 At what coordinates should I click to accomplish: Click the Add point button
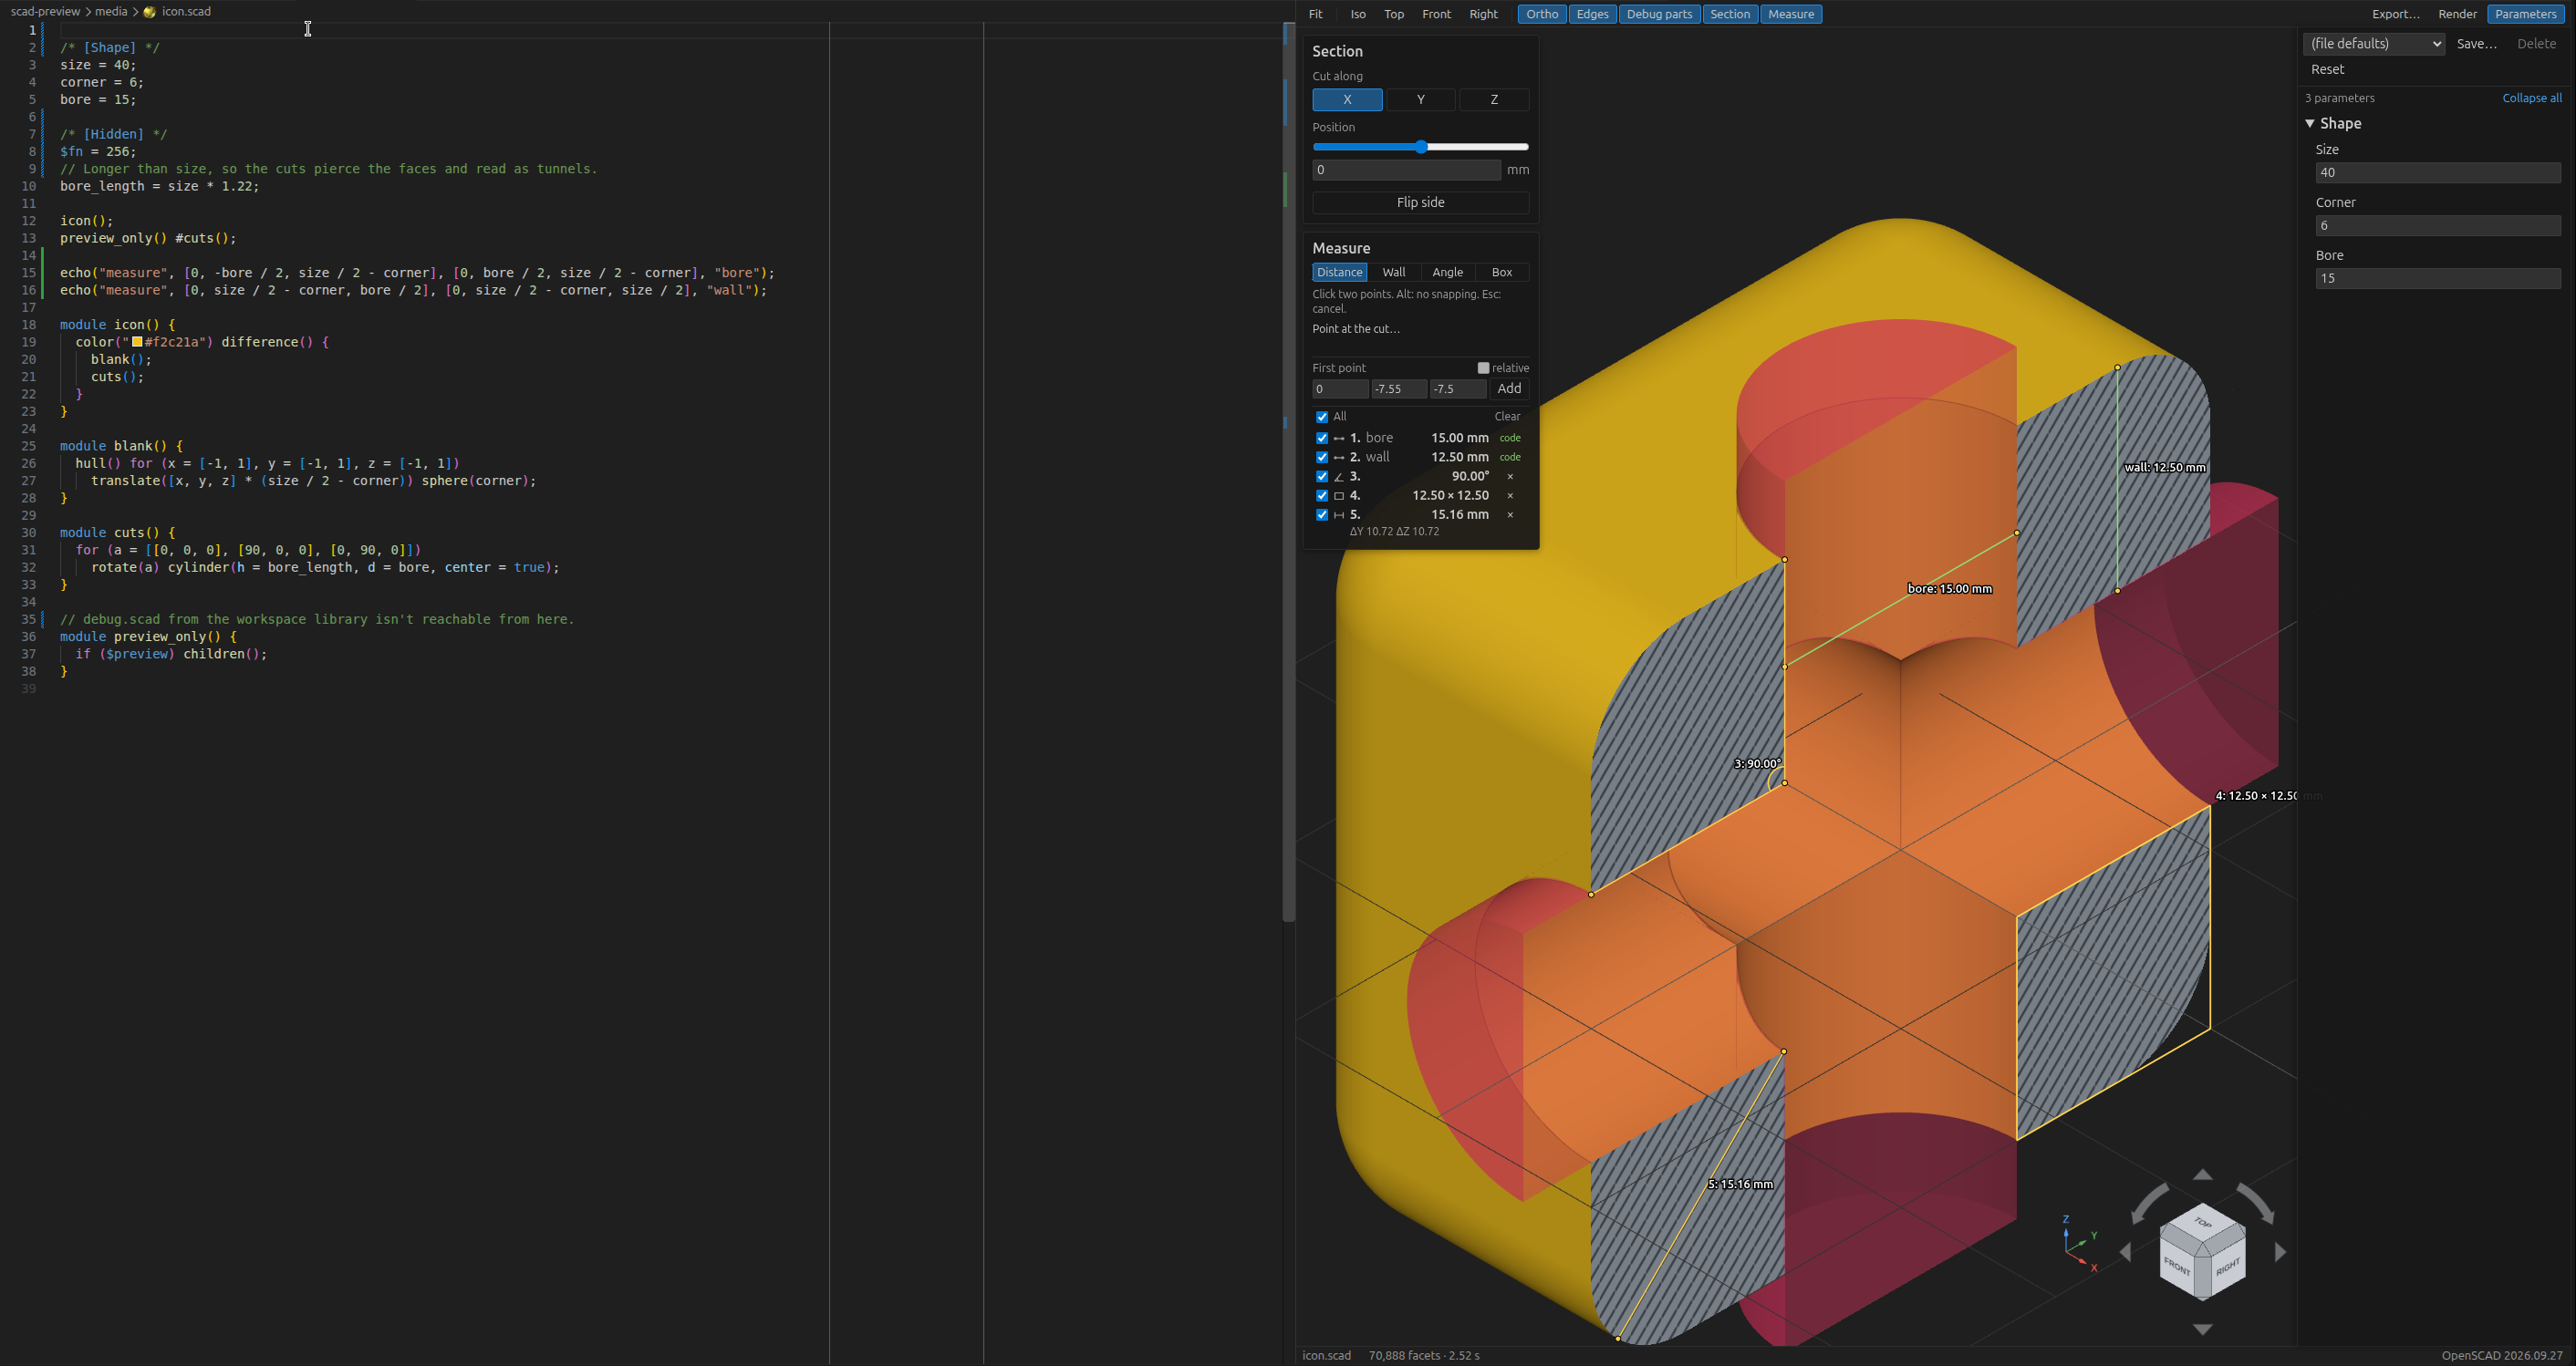coord(1509,389)
